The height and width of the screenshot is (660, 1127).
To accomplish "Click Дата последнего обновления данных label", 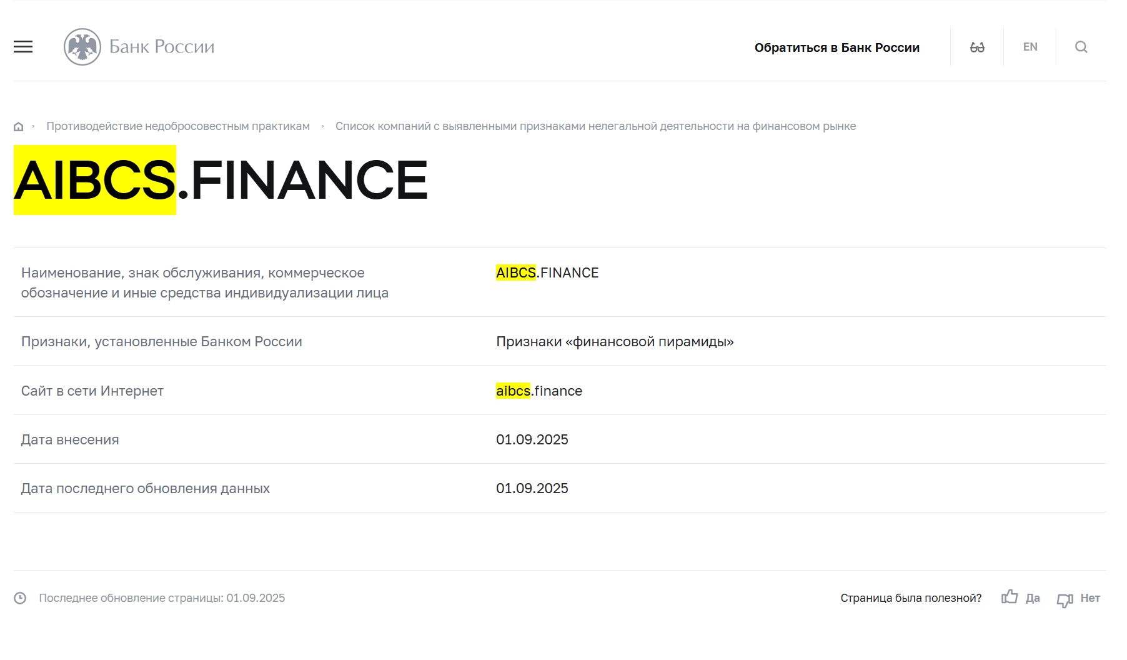I will click(x=146, y=489).
